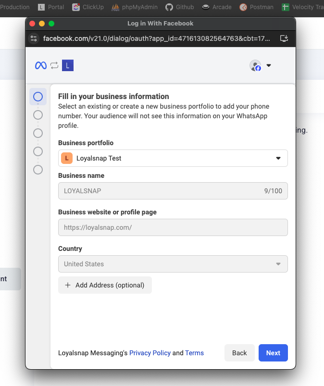
Task: Select the fifth step circle in sidebar
Action: [38, 170]
